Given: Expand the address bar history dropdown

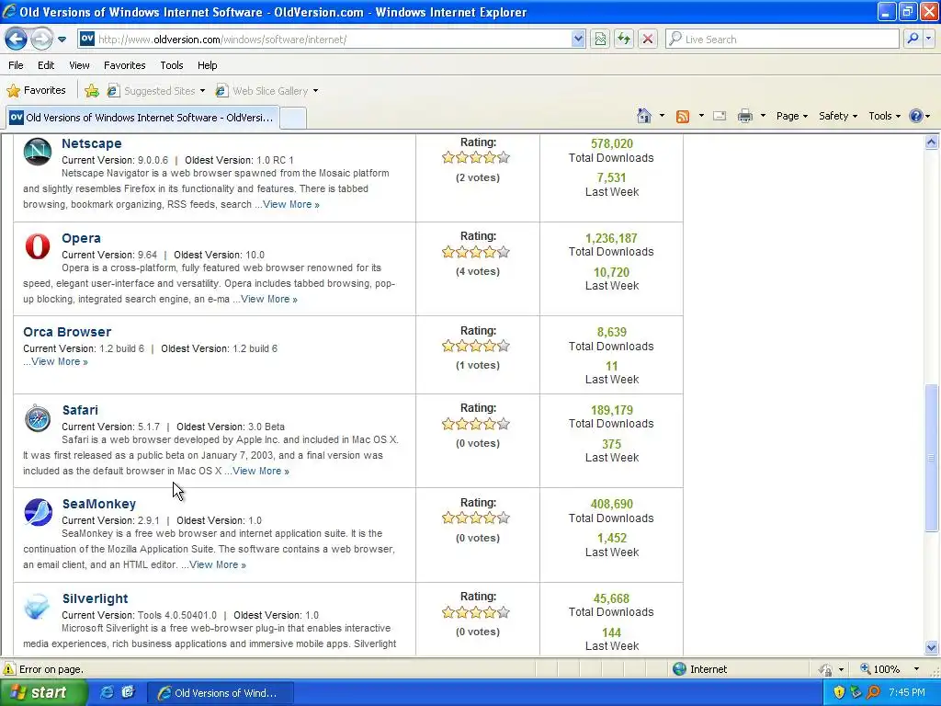Looking at the screenshot, I should [578, 39].
